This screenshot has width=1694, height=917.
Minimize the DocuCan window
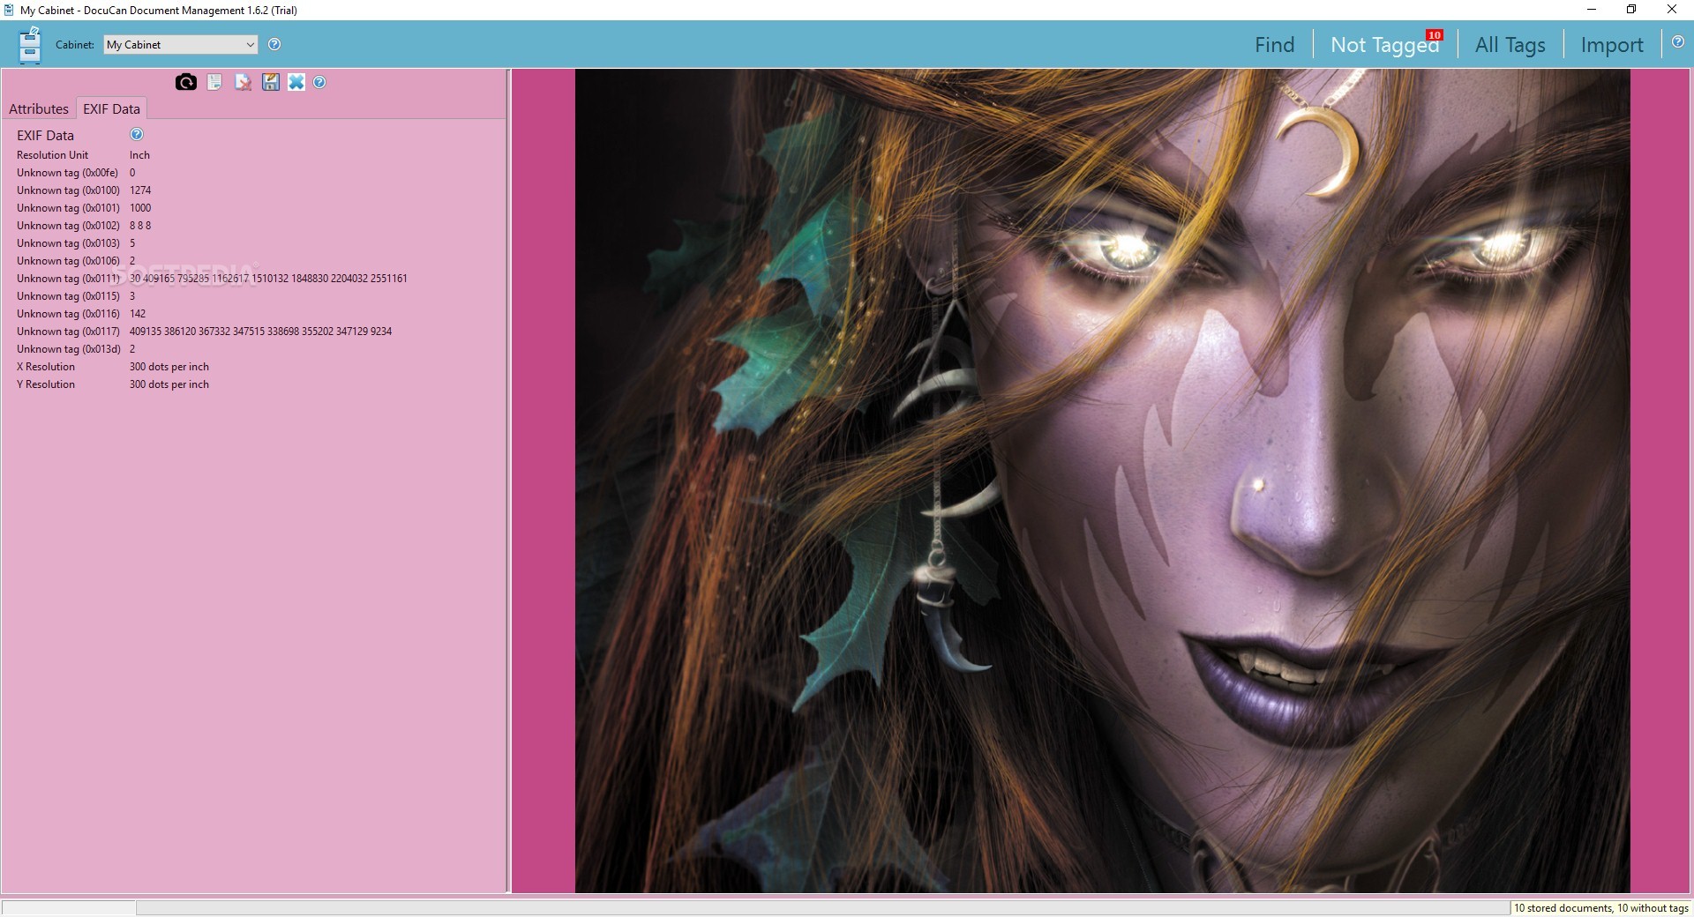pyautogui.click(x=1592, y=10)
